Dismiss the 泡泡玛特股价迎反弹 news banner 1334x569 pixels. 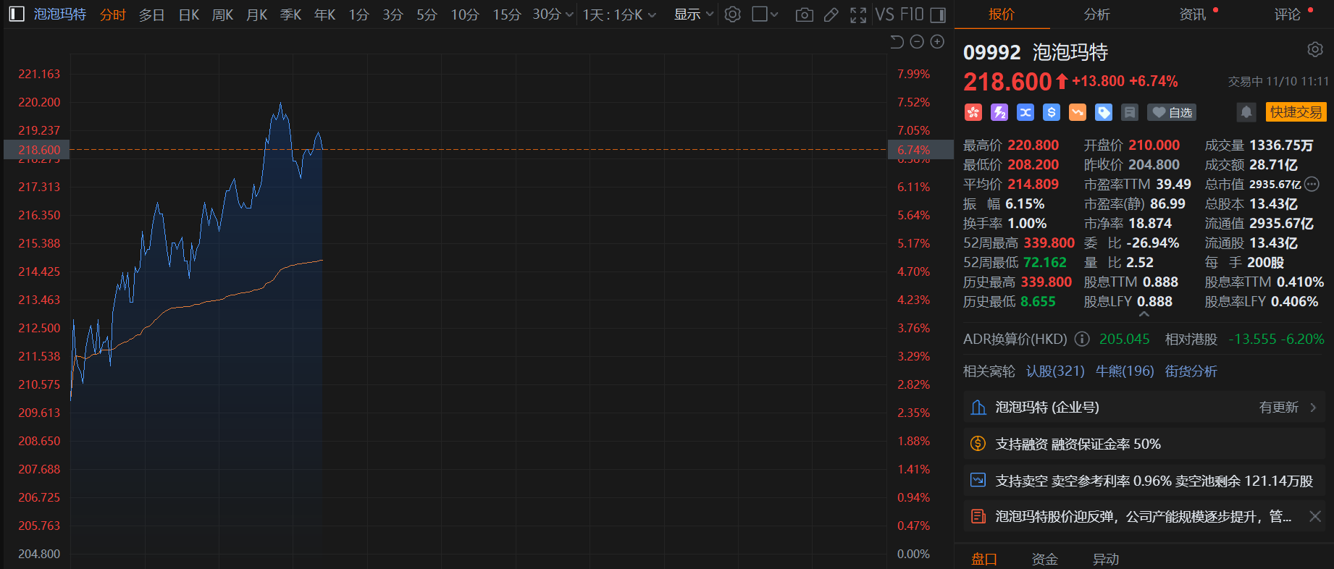[x=1315, y=516]
